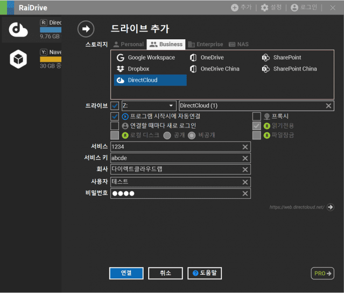Open directcloud web link arrow icon
Viewport: 344px width, 293px height.
coord(330,207)
